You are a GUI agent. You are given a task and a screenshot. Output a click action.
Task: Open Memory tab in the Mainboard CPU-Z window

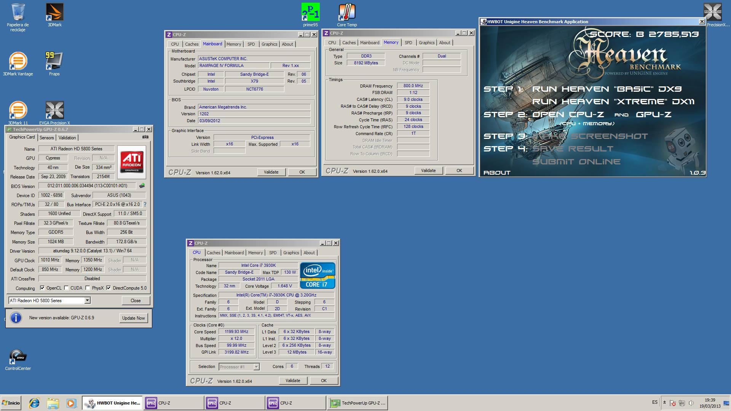pos(234,44)
